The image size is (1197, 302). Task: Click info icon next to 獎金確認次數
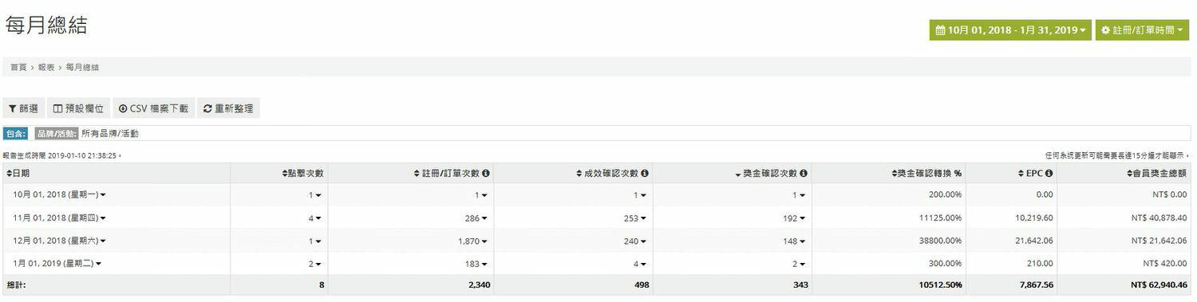point(804,173)
